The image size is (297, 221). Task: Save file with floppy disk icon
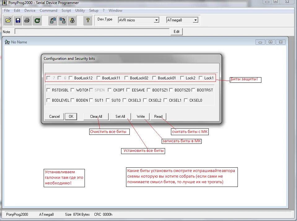pyautogui.click(x=18, y=20)
